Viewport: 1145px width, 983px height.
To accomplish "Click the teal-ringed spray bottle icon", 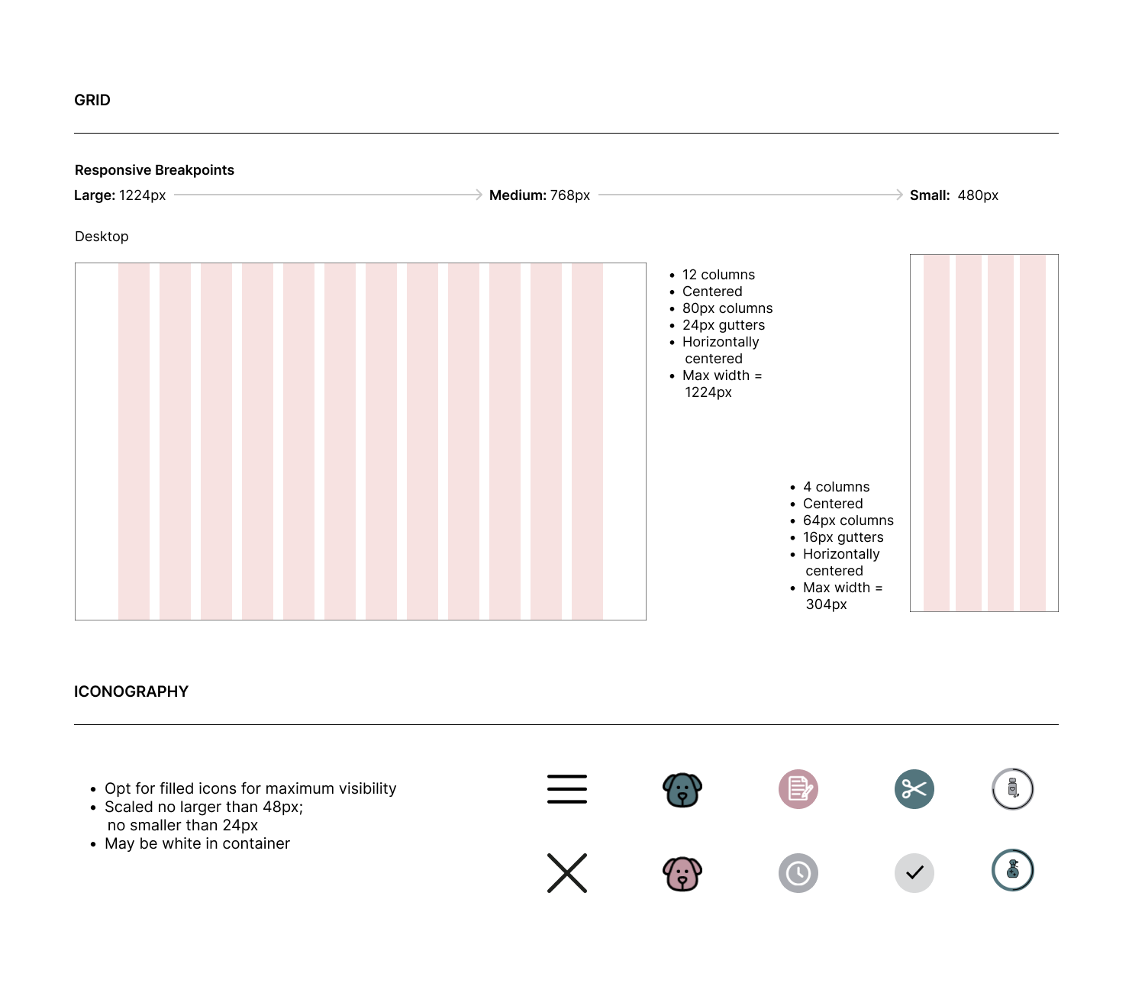I will click(x=1013, y=870).
